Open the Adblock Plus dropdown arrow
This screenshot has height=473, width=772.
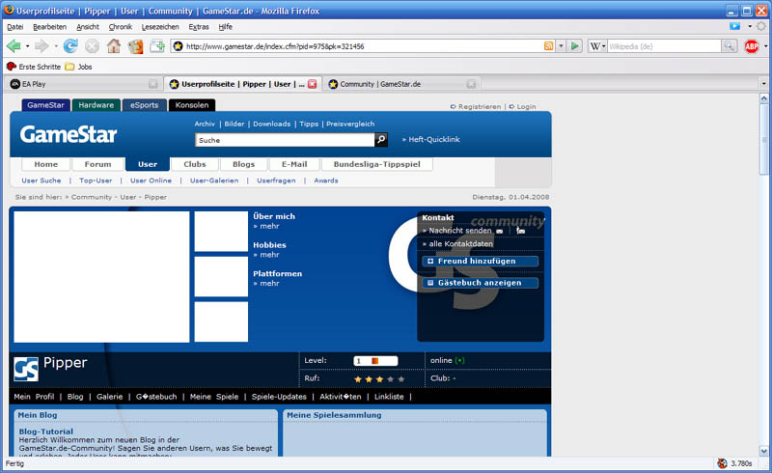(765, 46)
